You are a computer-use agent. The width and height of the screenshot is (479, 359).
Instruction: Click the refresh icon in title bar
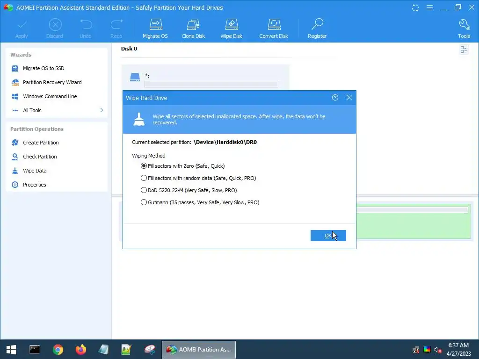coord(415,7)
